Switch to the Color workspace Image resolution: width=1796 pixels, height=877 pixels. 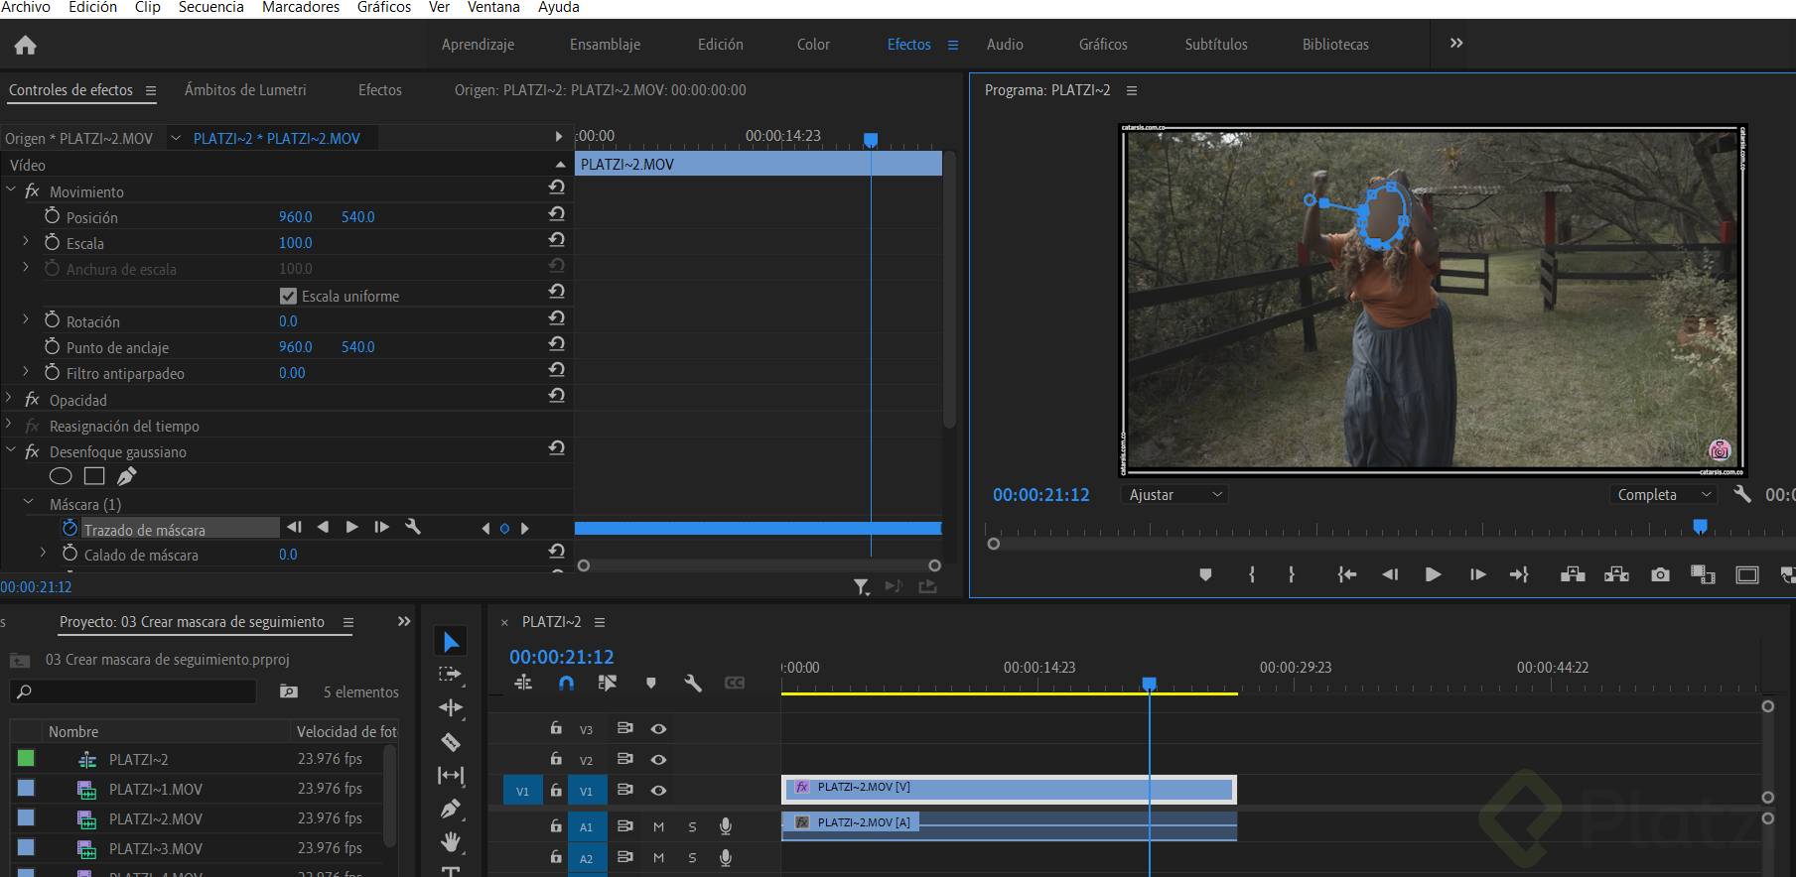(813, 45)
